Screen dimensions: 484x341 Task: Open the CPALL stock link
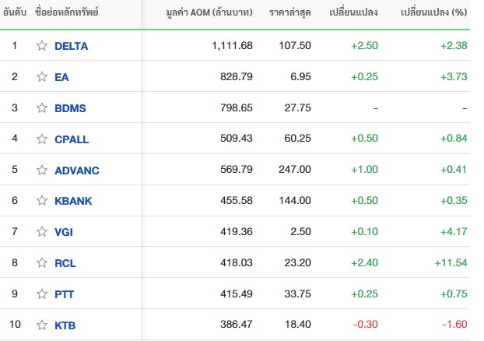point(72,139)
